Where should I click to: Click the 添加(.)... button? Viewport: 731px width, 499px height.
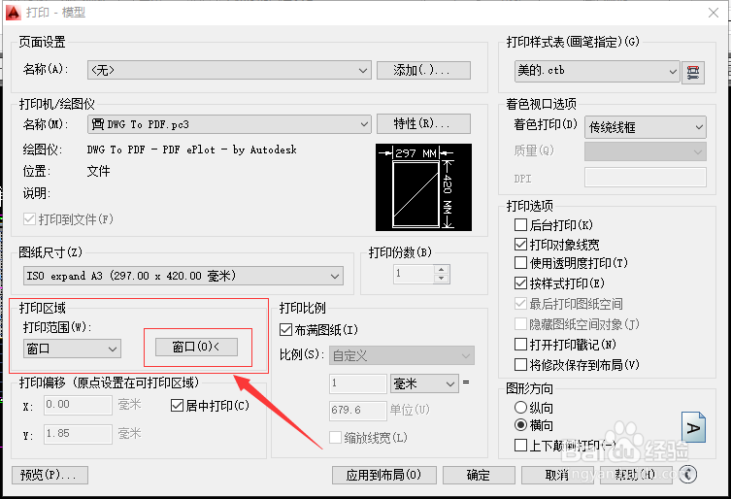[423, 71]
